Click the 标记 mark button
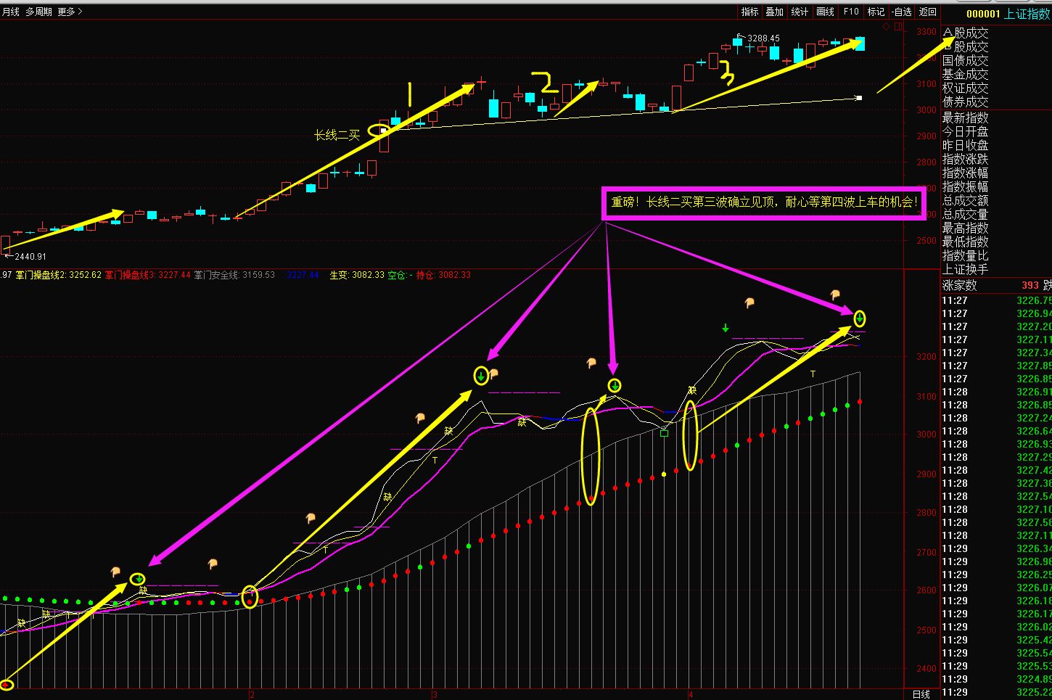The image size is (1052, 700). pyautogui.click(x=876, y=12)
